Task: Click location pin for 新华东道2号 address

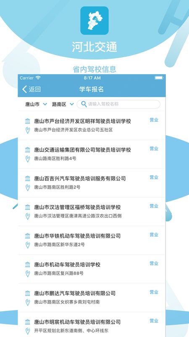Action: tap(28, 245)
